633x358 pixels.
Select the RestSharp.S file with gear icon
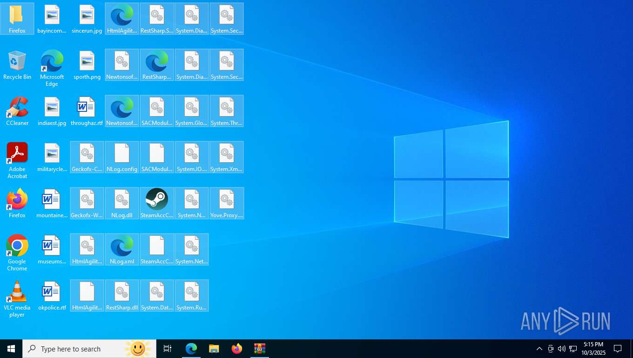[157, 19]
